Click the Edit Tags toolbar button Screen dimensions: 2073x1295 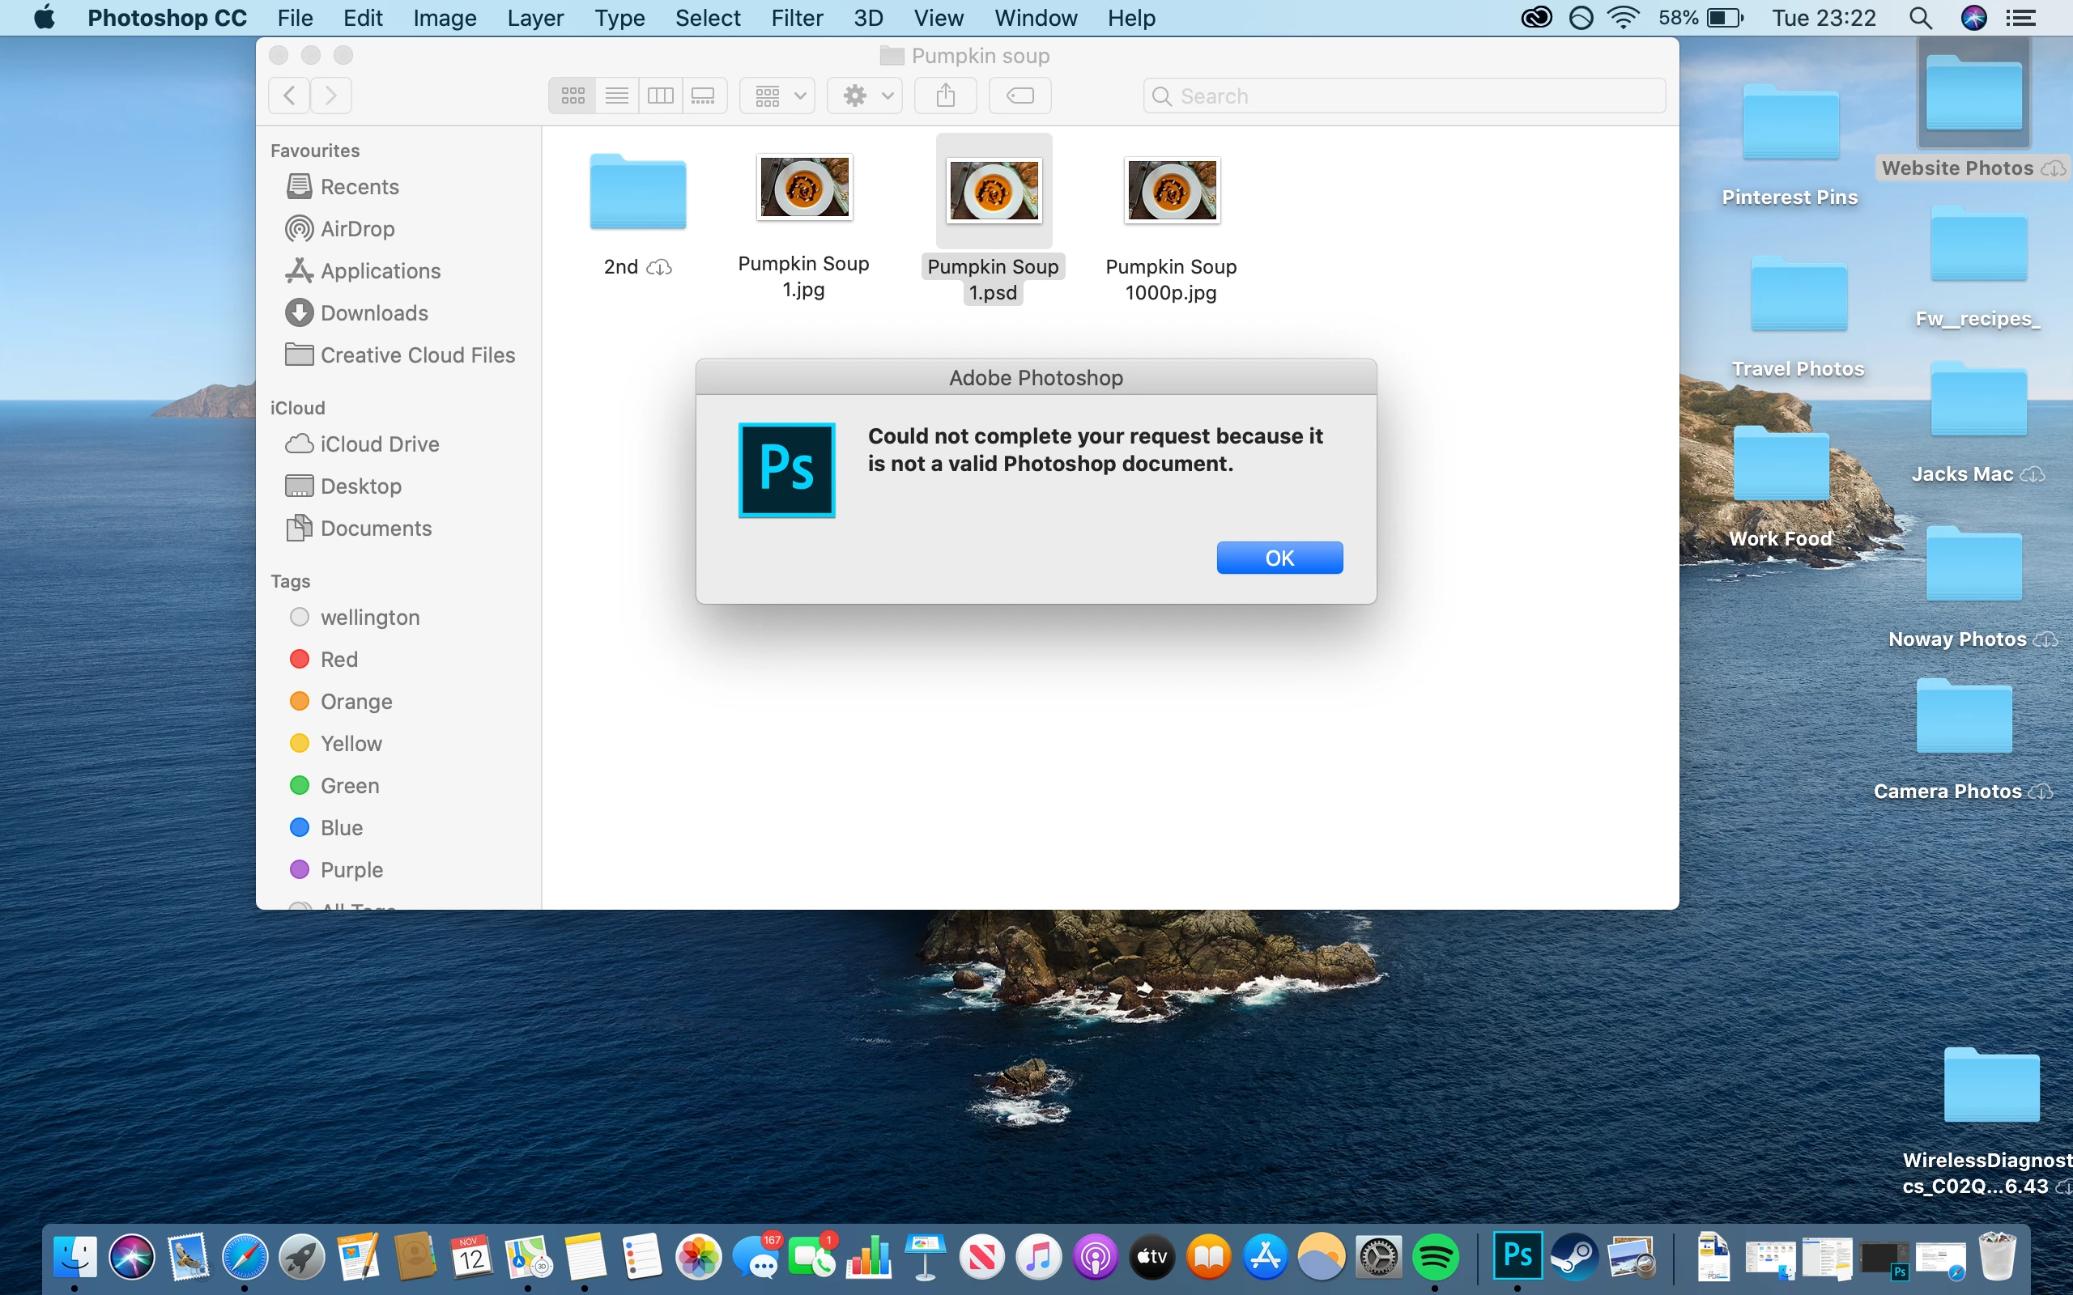(x=1019, y=95)
